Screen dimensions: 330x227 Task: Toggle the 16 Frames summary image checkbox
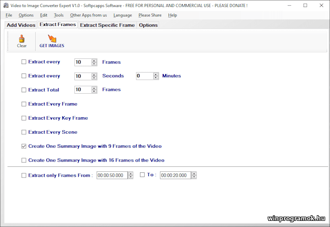[x=24, y=160]
